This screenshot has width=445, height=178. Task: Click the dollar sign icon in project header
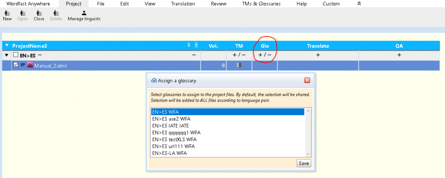(189, 45)
